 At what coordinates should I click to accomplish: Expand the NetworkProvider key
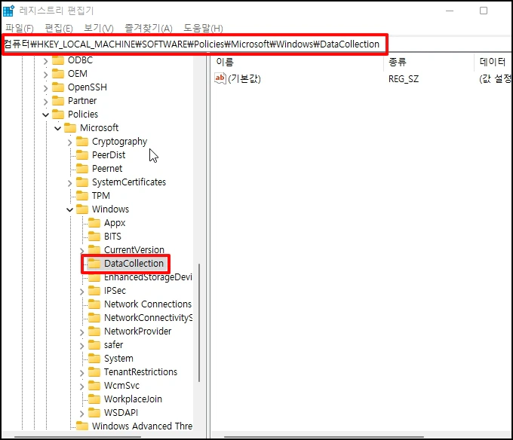pos(81,332)
